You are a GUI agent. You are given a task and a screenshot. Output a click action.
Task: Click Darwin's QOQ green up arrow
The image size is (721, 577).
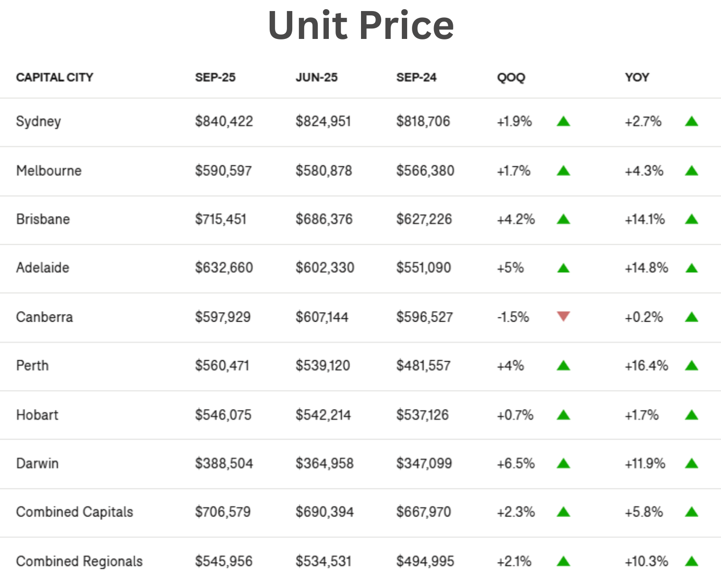563,464
